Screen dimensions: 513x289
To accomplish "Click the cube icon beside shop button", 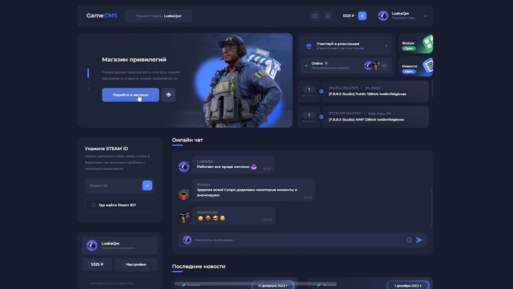I will point(169,95).
